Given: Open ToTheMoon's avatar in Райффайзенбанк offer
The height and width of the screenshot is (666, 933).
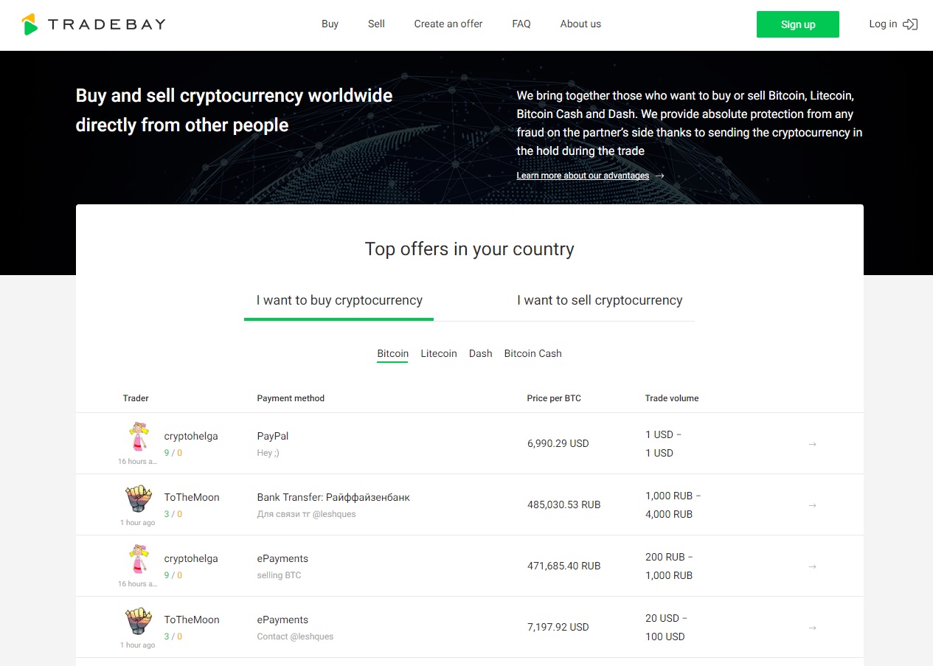Looking at the screenshot, I should pos(139,499).
